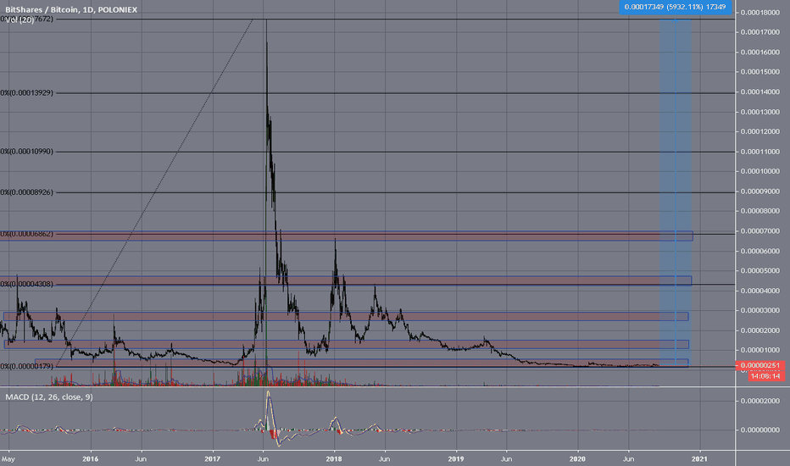
Task: Select the Vol (20) indicator label
Action: tap(19, 19)
